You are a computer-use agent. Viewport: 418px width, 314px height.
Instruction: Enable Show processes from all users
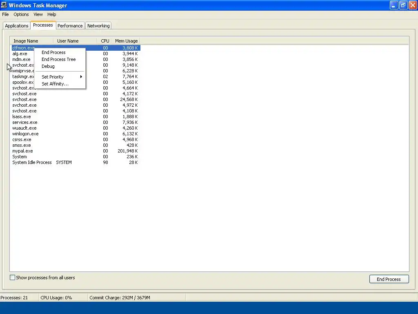(x=13, y=278)
